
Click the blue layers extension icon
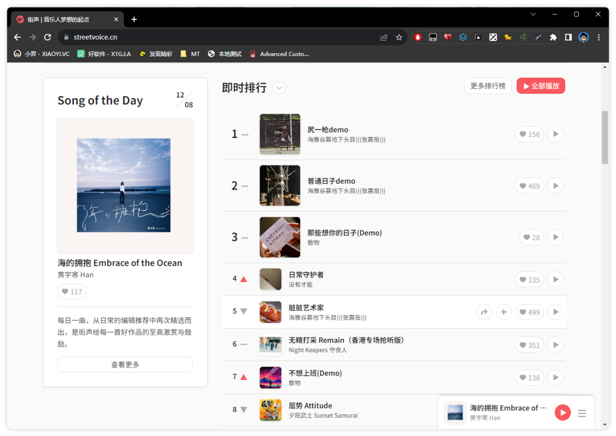(463, 37)
